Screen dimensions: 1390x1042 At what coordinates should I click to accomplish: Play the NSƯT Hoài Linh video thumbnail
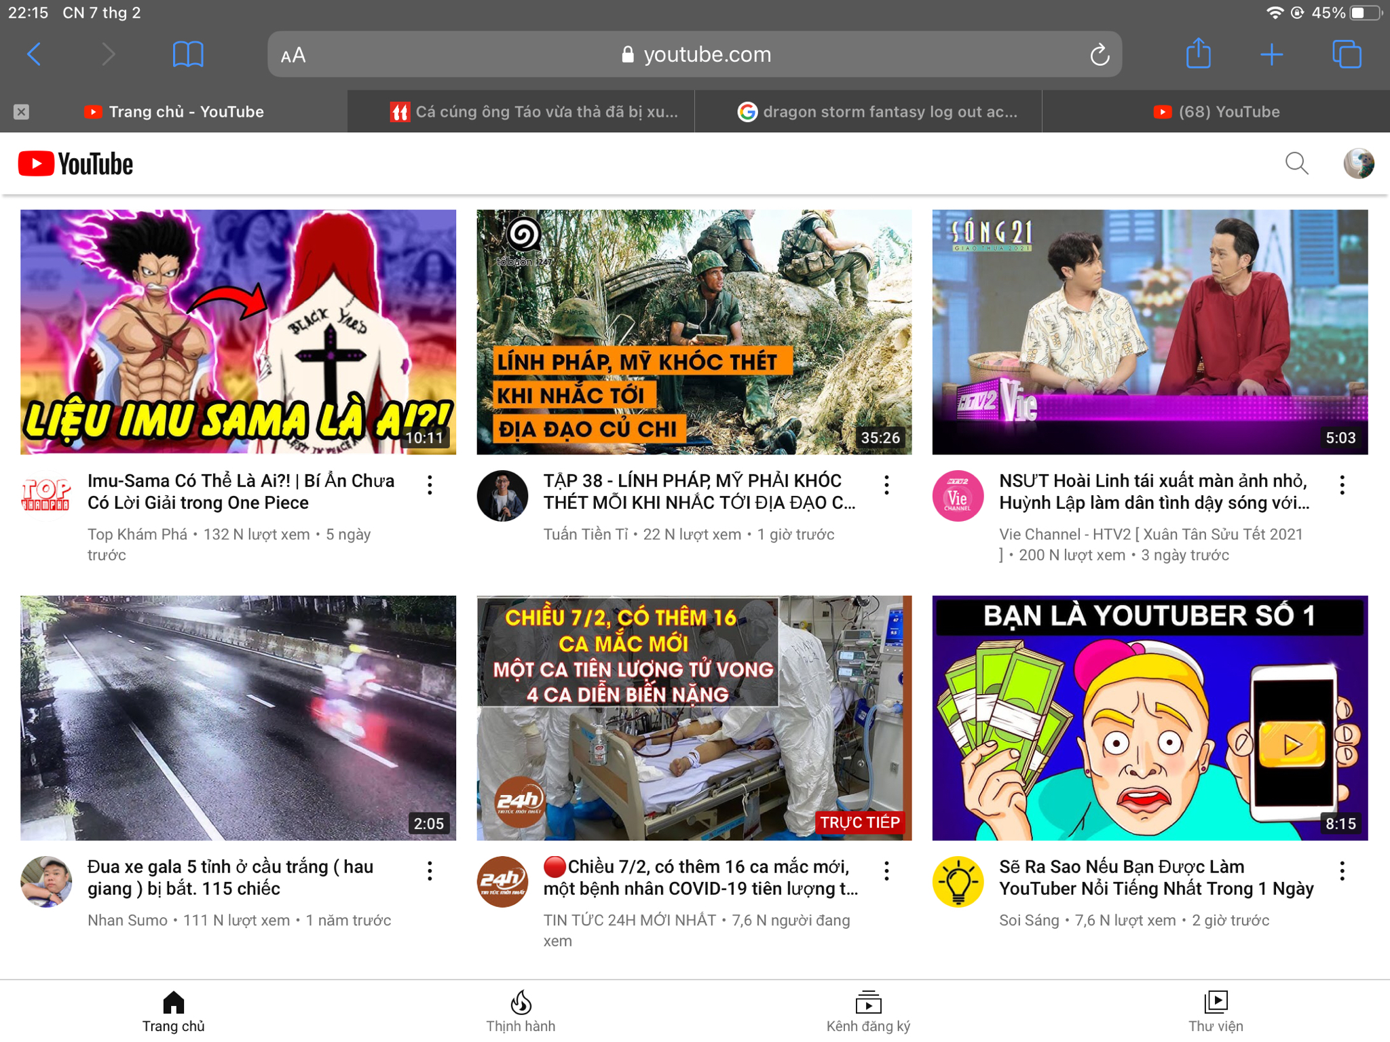coord(1150,332)
